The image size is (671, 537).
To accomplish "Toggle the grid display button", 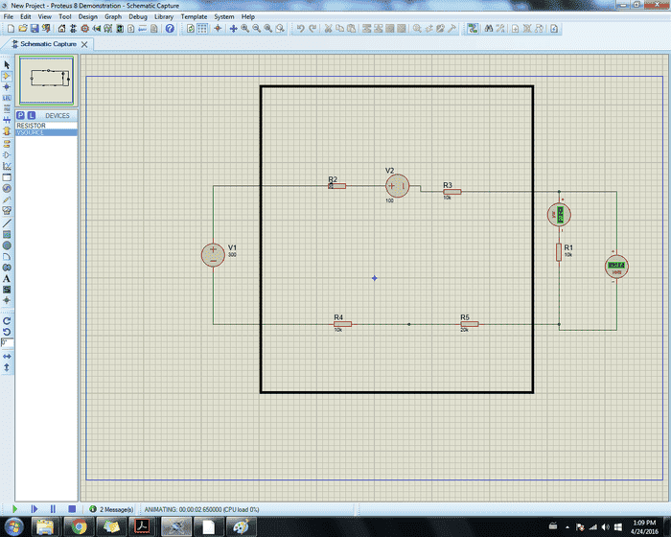I will [203, 30].
